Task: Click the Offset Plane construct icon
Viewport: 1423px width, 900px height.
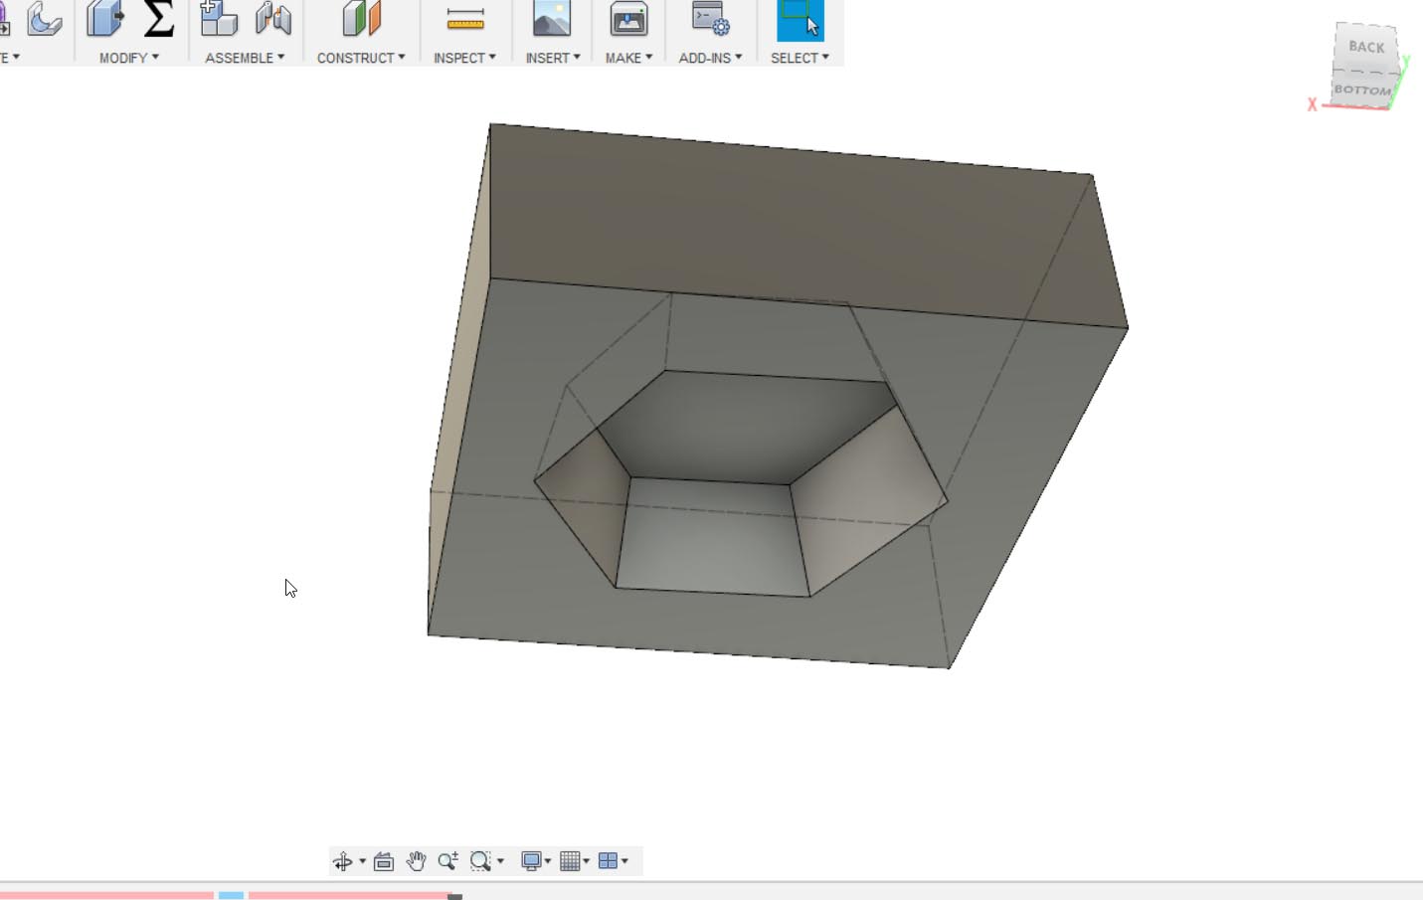Action: click(x=362, y=20)
